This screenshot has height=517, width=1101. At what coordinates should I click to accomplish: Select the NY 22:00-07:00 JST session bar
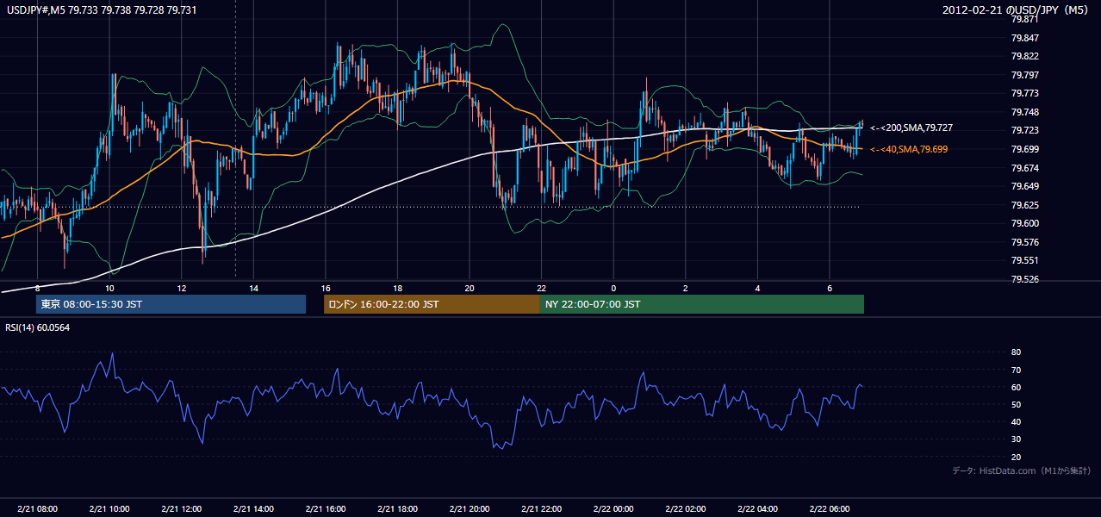702,304
